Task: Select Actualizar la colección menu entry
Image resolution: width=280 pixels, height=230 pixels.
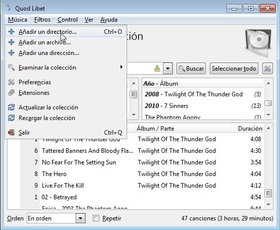Action: (x=66, y=107)
